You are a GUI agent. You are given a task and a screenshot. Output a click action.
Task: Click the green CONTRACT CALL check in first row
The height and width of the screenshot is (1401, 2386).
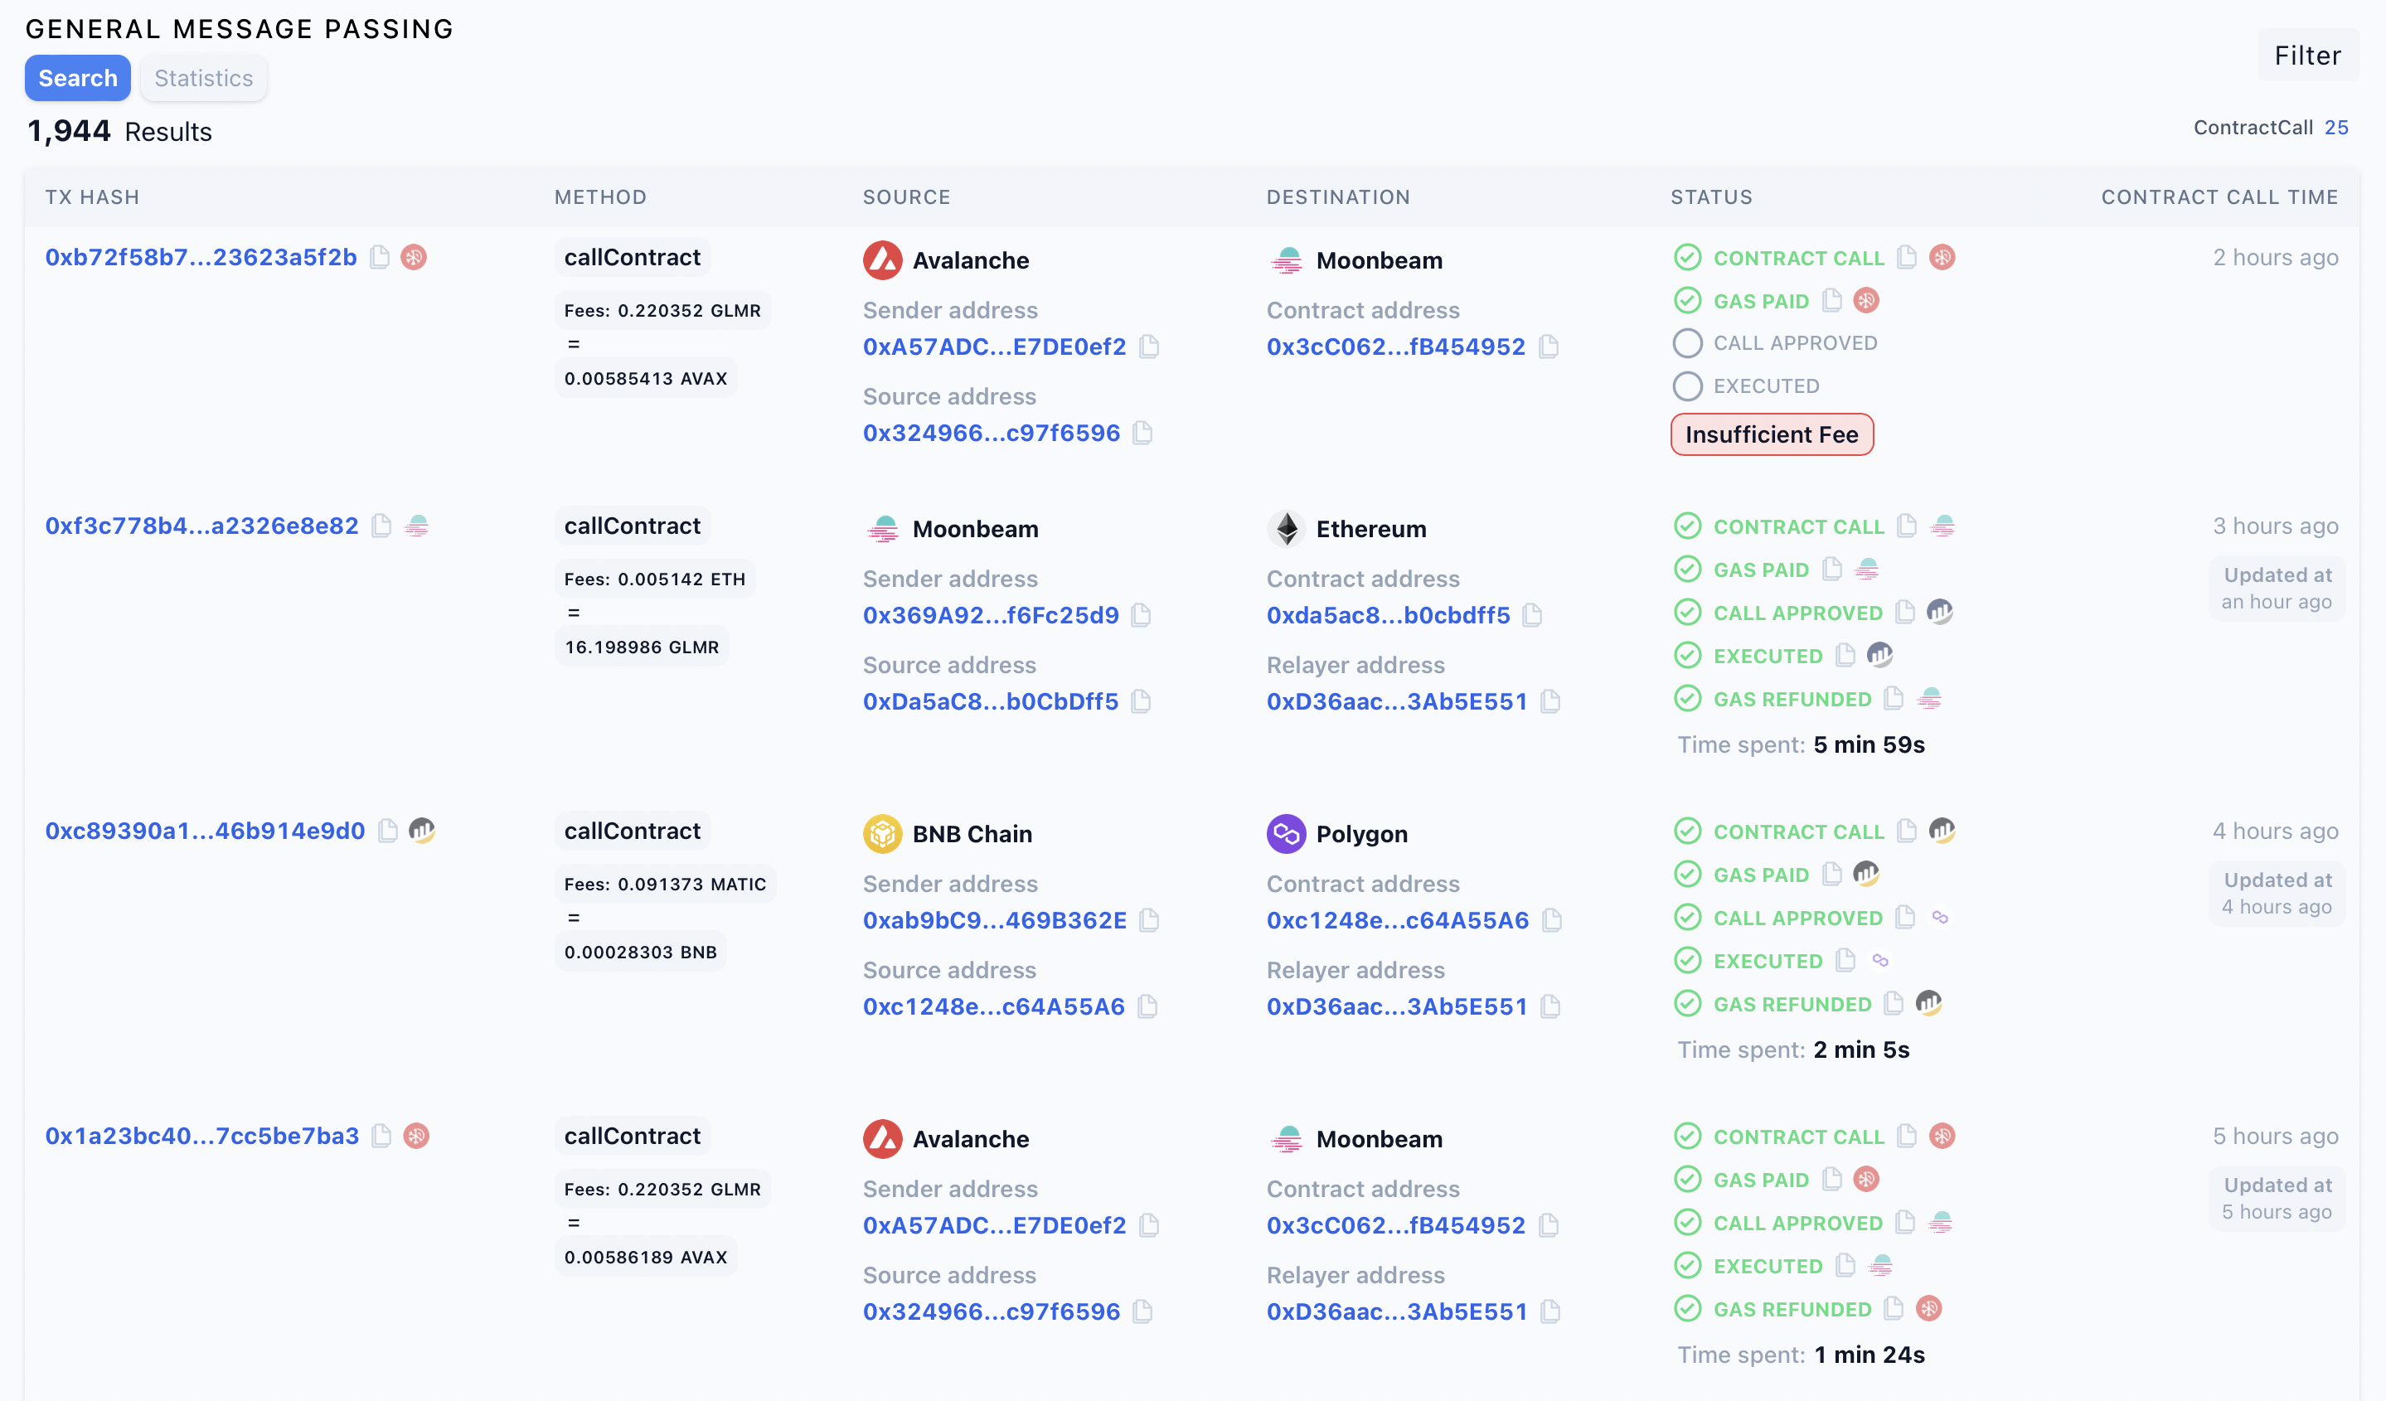[1687, 258]
